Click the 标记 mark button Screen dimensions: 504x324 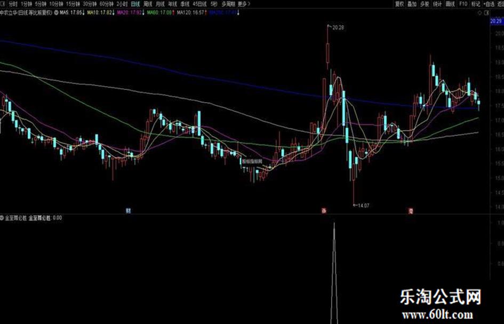(x=475, y=4)
